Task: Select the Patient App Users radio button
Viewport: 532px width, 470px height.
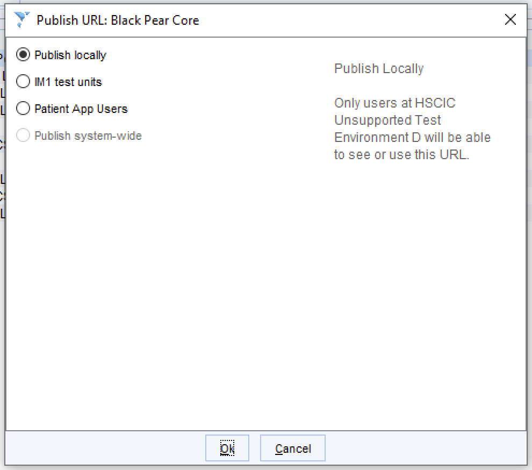Action: pos(23,108)
